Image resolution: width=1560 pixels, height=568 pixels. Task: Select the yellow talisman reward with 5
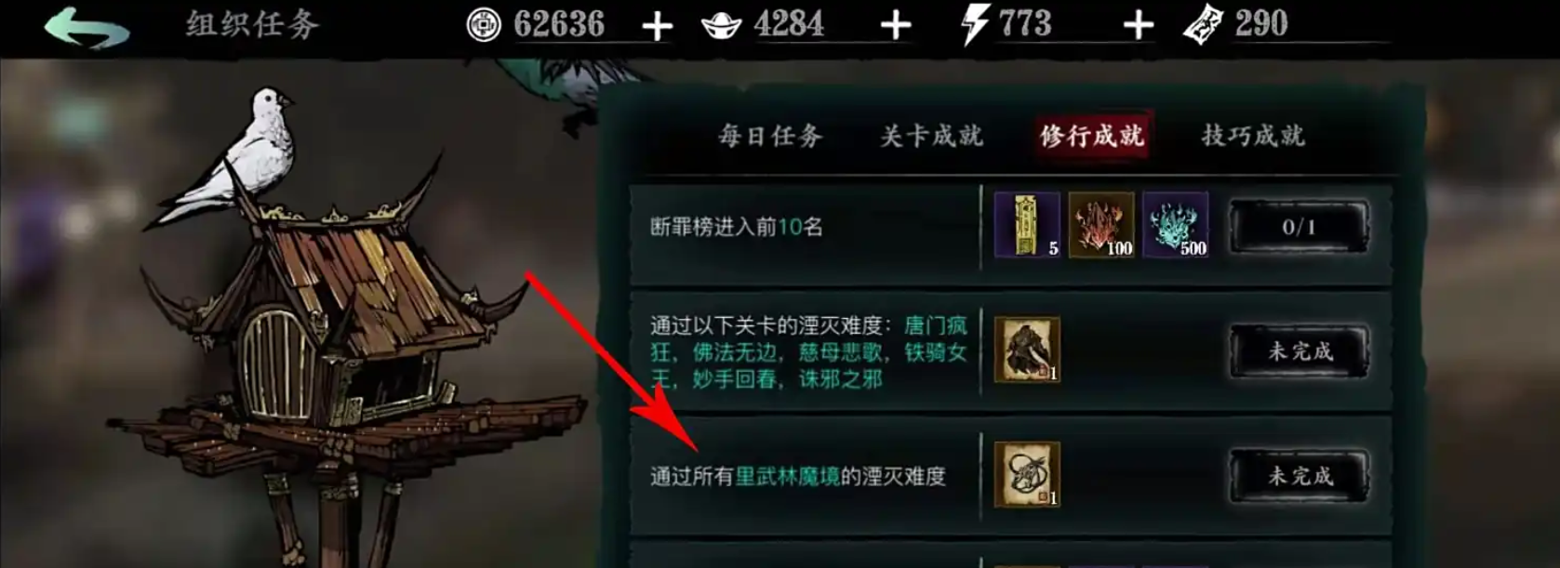pos(1027,225)
